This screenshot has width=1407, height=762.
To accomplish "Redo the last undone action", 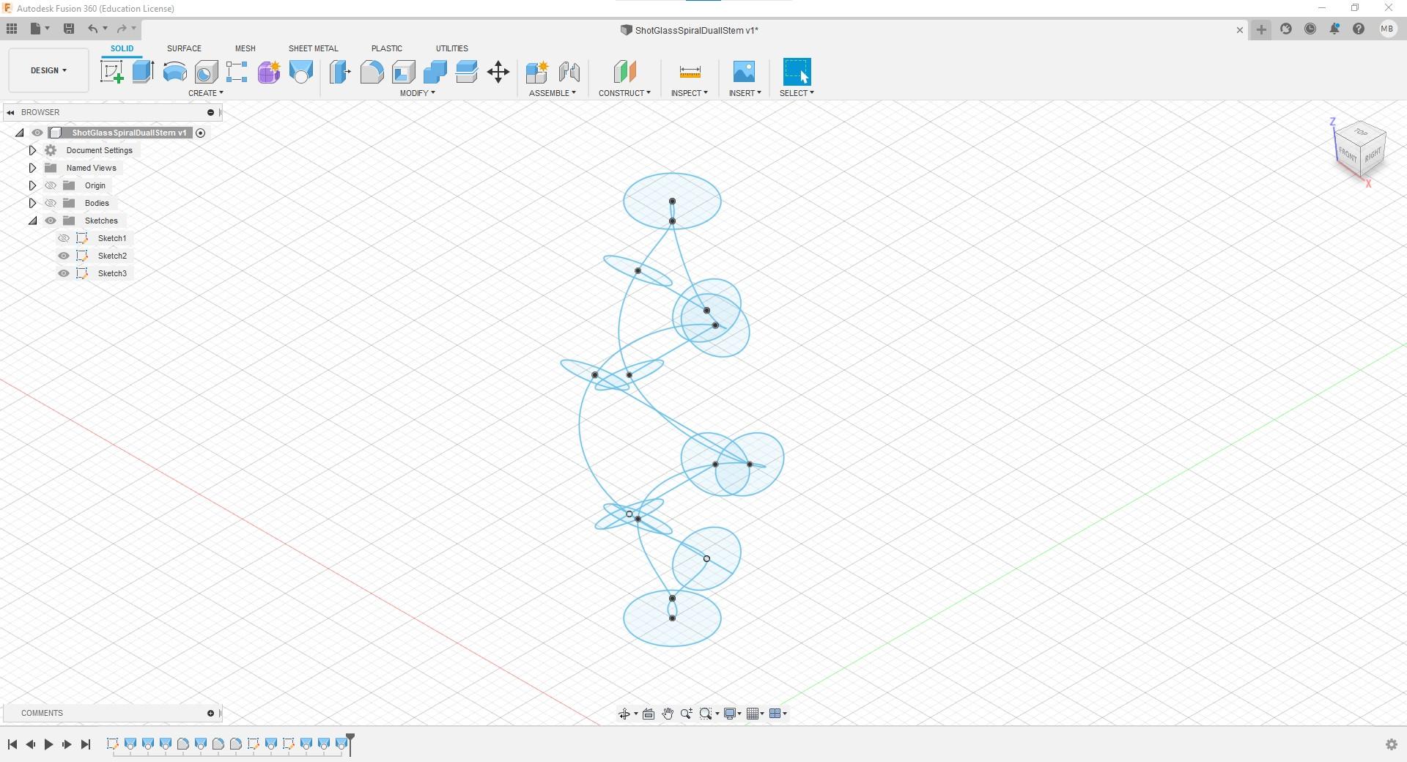I will (122, 29).
